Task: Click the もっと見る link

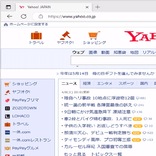Action: click(75, 154)
